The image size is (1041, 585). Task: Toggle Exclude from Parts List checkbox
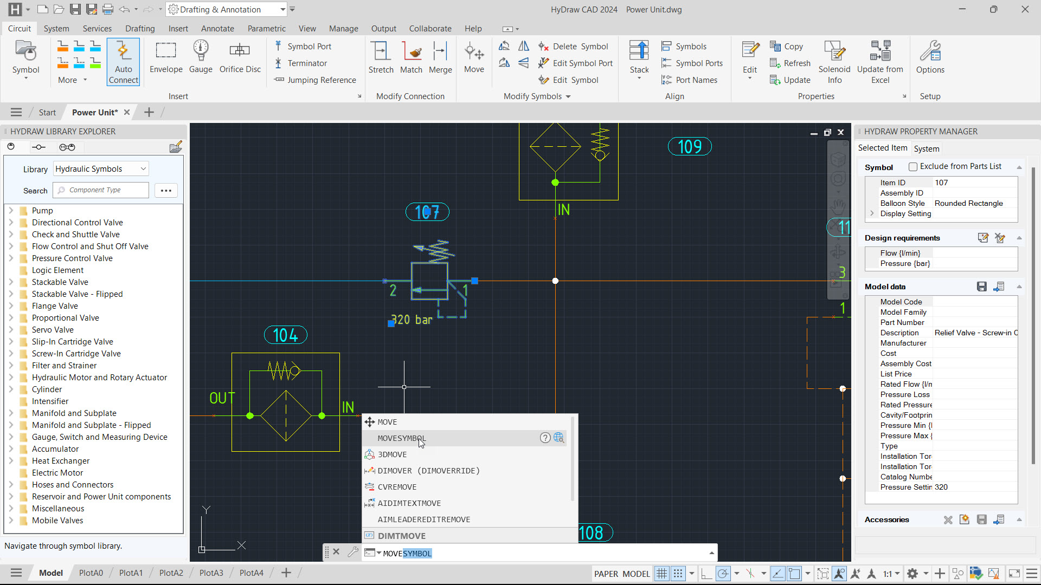click(913, 167)
